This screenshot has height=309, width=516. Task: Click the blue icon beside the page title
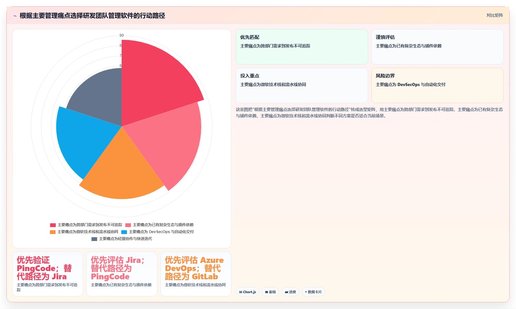(15, 16)
